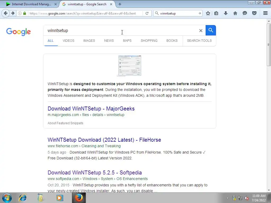Open the chat smiley icon in toolbar
This screenshot has width=271, height=203.
tap(245, 13)
